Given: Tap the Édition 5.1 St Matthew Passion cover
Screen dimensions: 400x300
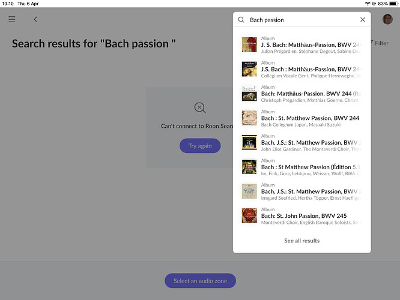Looking at the screenshot, I should (249, 167).
